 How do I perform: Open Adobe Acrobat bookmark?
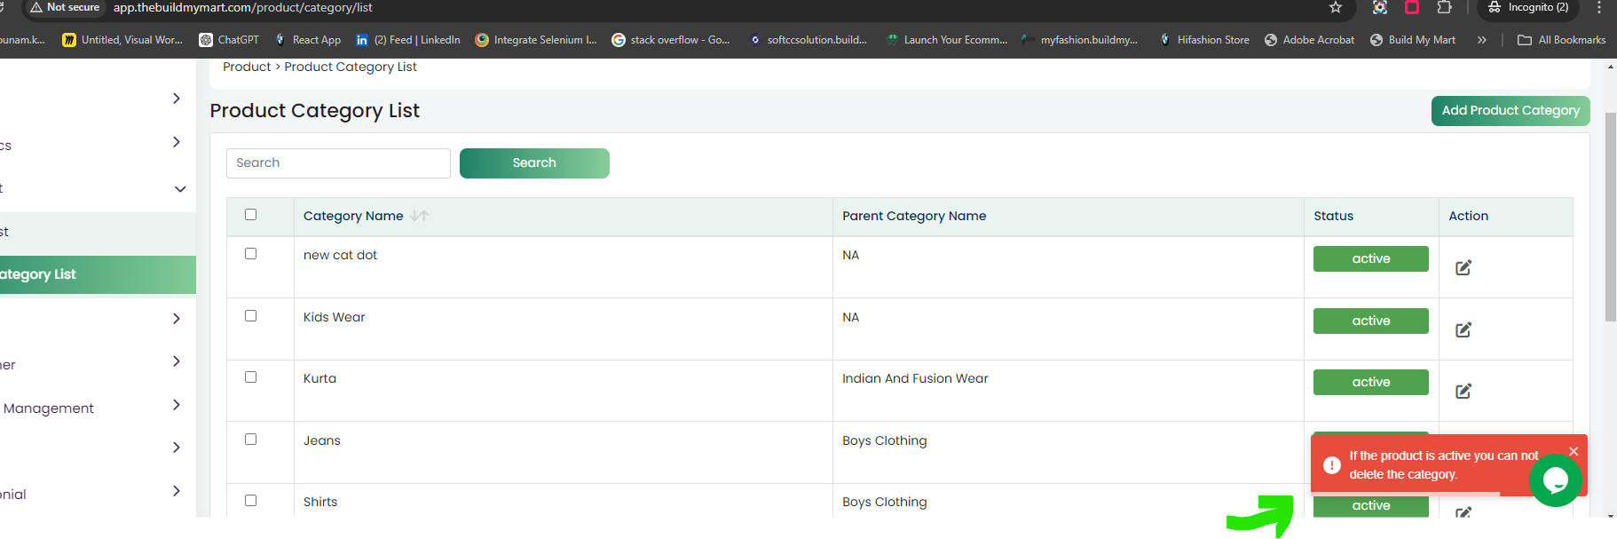click(1309, 40)
